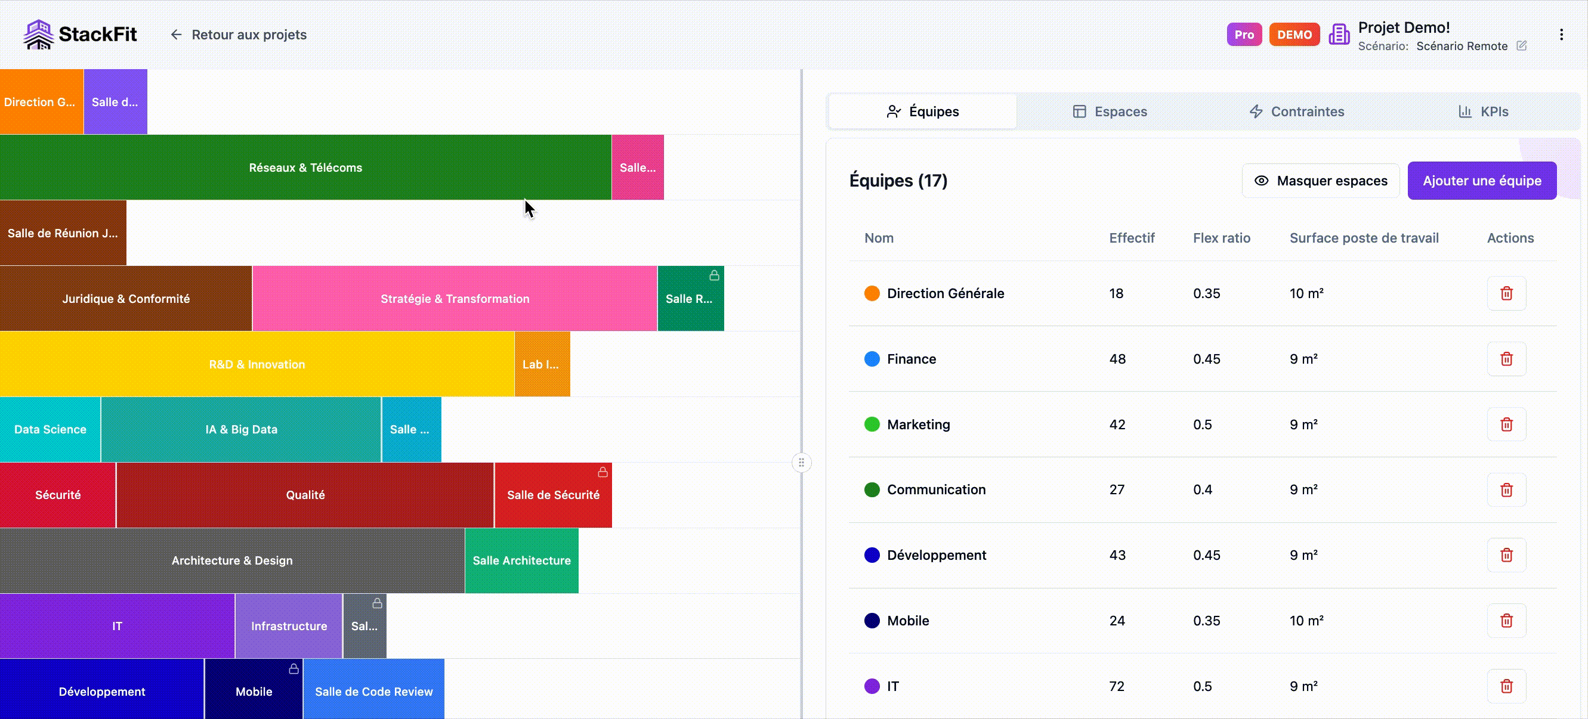Click trash icon for Finance row
1588x719 pixels.
[1506, 358]
